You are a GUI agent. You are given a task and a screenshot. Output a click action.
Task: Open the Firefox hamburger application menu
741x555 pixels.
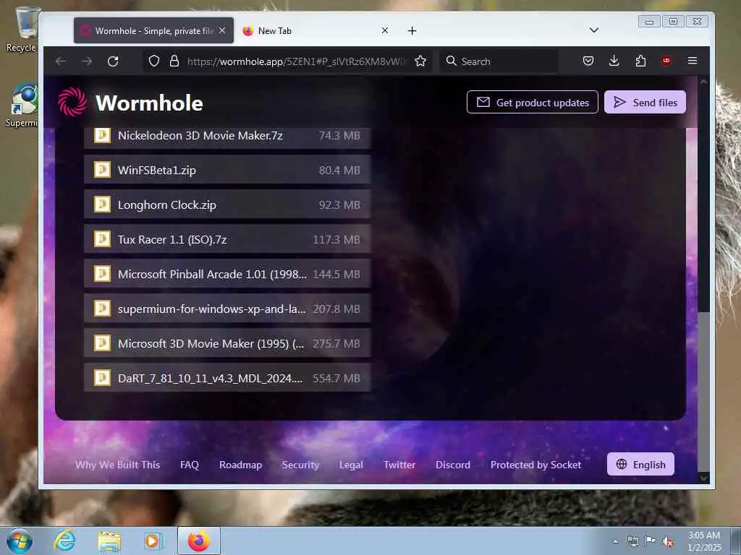pyautogui.click(x=693, y=61)
